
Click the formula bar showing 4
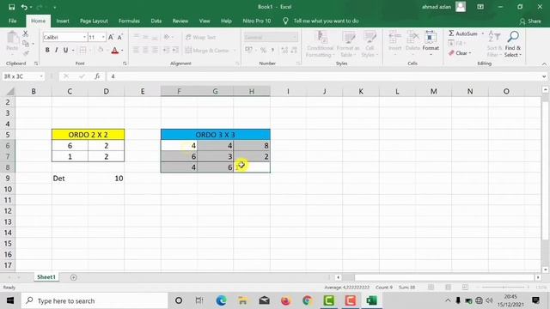click(x=325, y=76)
